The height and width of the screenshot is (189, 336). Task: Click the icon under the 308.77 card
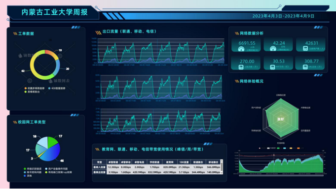pos(305,67)
